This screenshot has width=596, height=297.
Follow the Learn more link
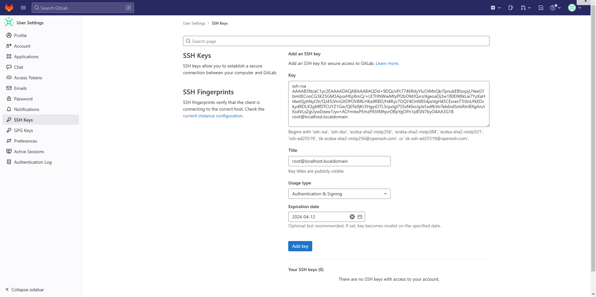(x=387, y=63)
